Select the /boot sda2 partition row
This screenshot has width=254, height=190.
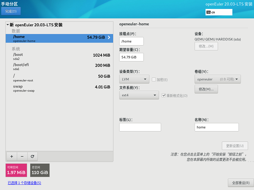tap(59, 56)
